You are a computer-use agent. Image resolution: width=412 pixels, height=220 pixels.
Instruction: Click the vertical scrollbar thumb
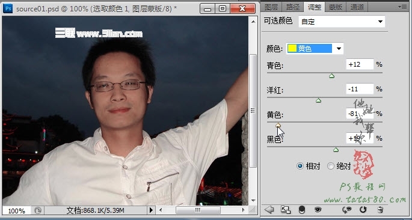(x=253, y=111)
